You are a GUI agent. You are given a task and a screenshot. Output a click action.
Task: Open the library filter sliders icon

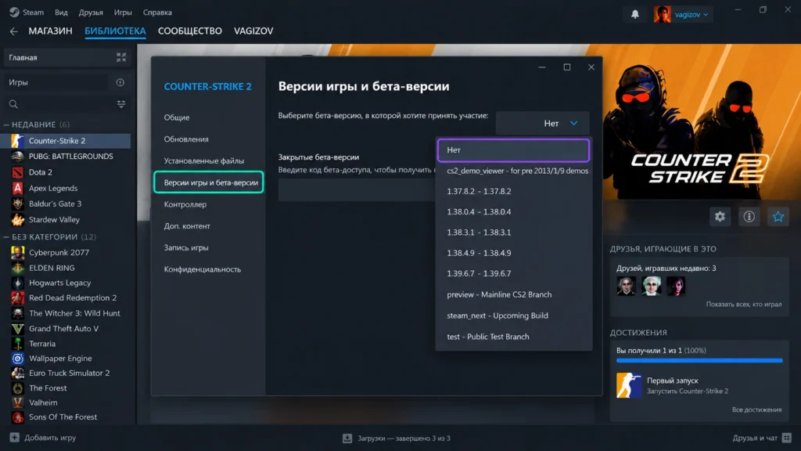[x=121, y=104]
